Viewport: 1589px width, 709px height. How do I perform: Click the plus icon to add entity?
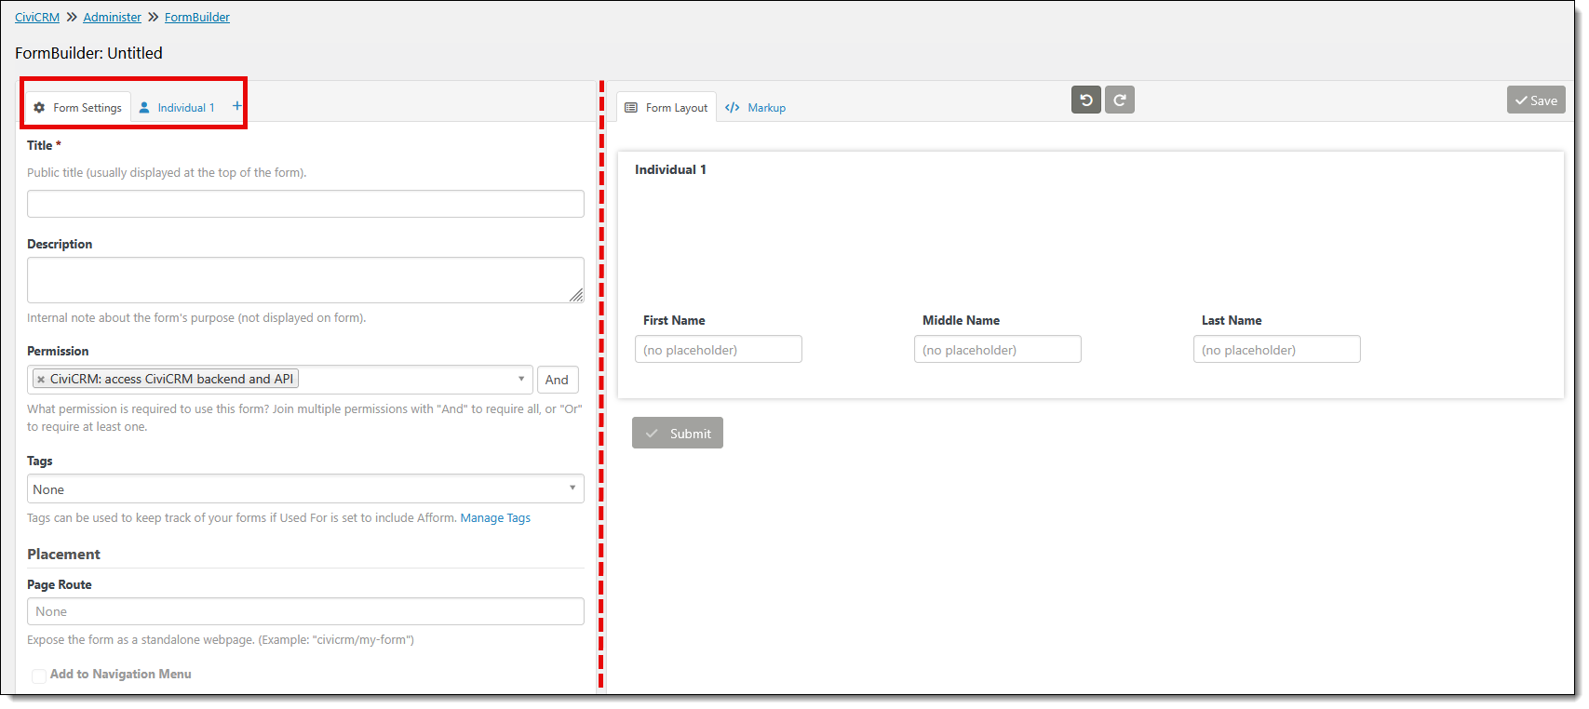[x=236, y=106]
